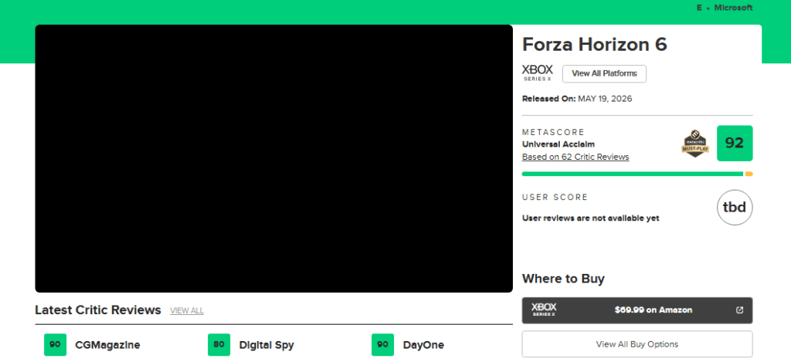Viewport: 791px width, 362px height.
Task: Click the USER SCORE label
Action: pyautogui.click(x=555, y=197)
